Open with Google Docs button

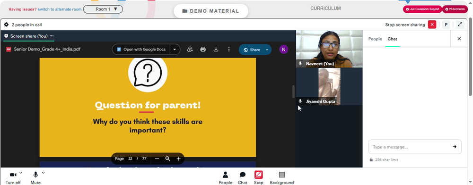[141, 50]
